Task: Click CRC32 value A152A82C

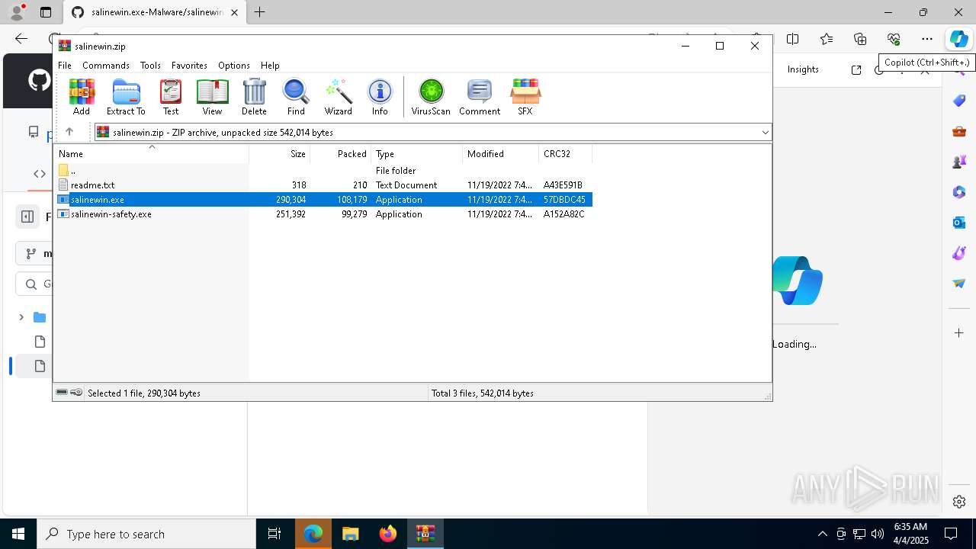Action: 563,214
